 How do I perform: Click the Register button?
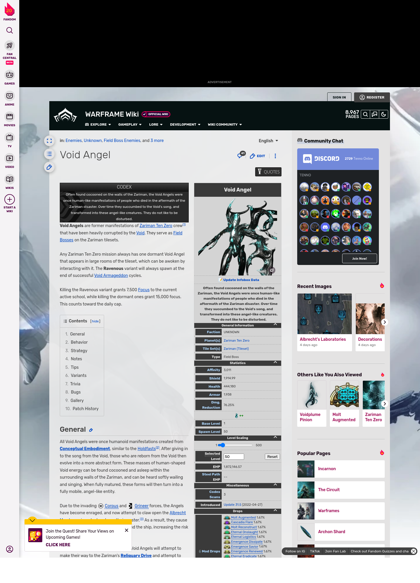pyautogui.click(x=372, y=97)
